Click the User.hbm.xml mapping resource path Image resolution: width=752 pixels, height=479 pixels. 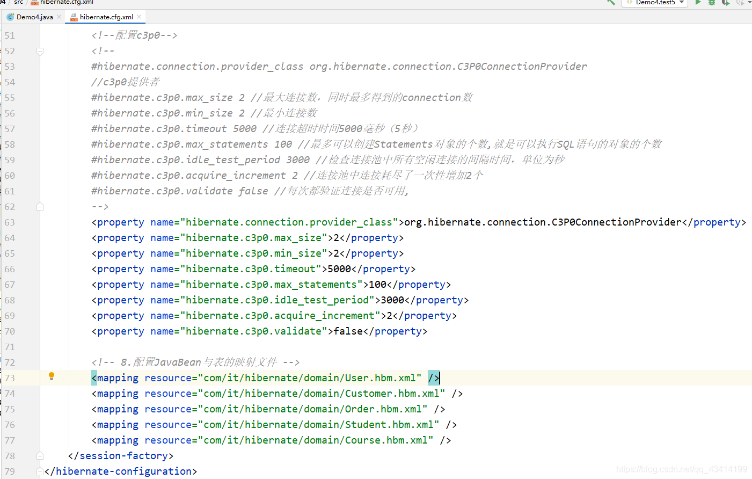(310, 378)
